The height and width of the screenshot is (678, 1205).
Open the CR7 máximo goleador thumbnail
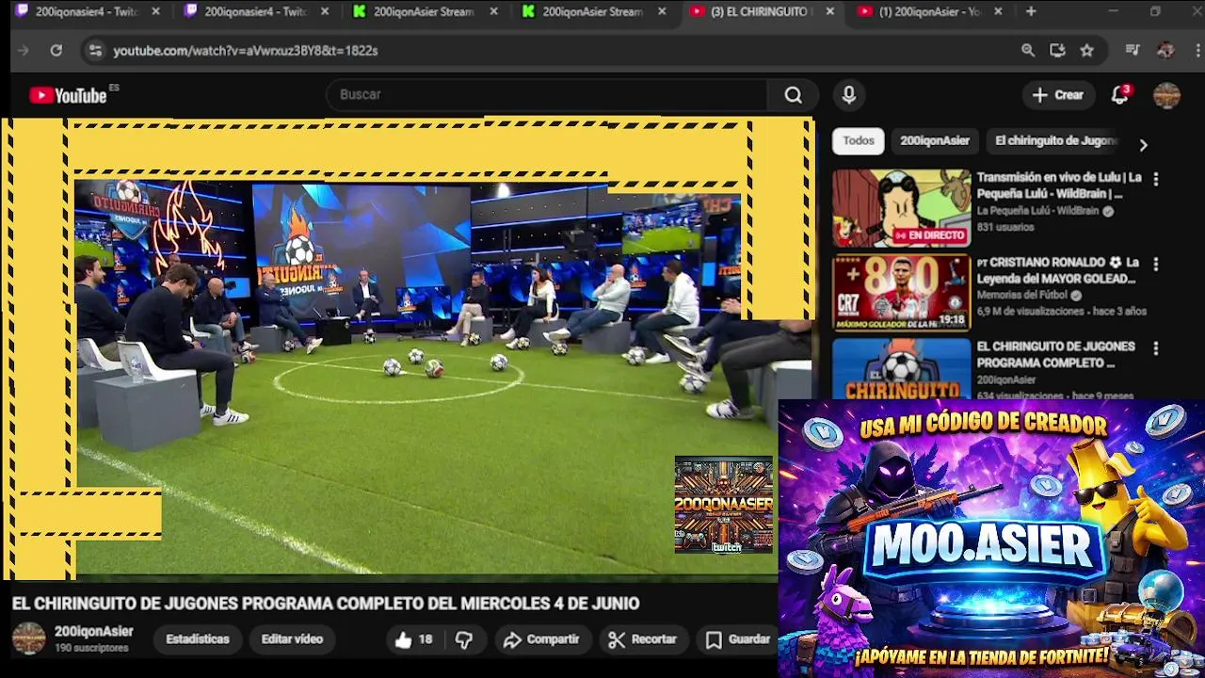pyautogui.click(x=901, y=293)
